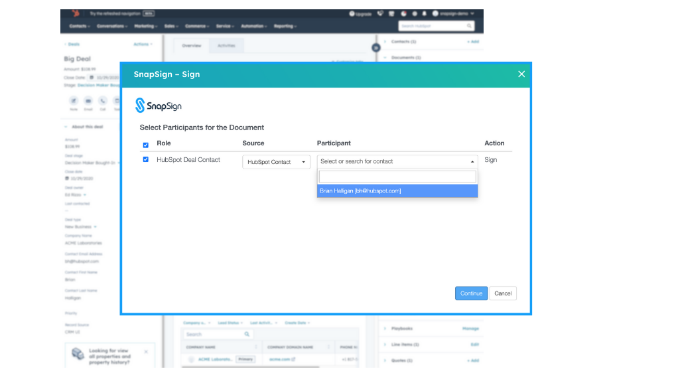The width and height of the screenshot is (674, 379).
Task: Expand the Playbooks sidebar section
Action: click(385, 329)
